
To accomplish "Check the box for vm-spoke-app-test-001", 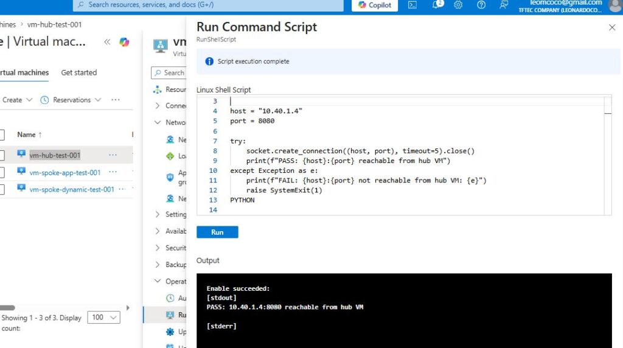I will coord(2,172).
